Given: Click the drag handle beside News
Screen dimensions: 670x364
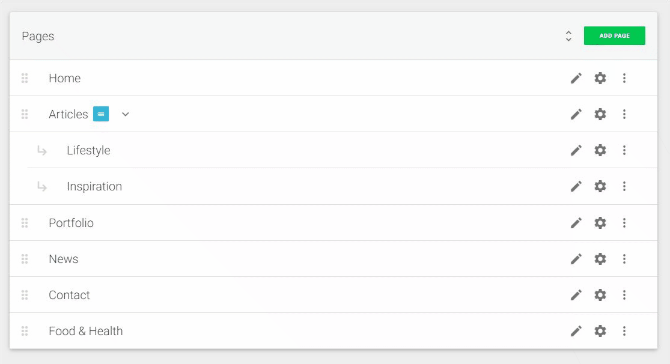Looking at the screenshot, I should pos(25,259).
